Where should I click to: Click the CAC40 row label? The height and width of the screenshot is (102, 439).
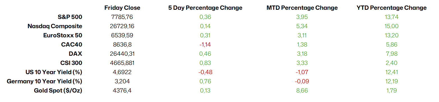[72, 45]
